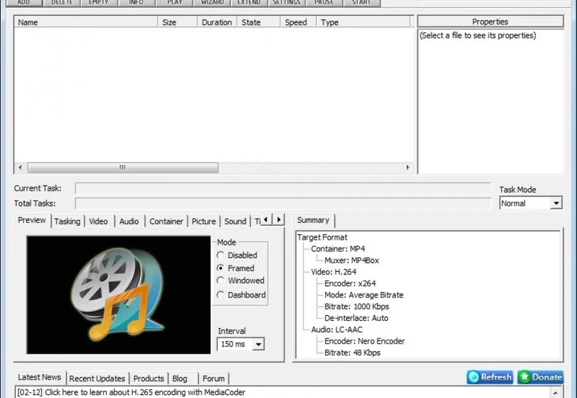Select Target Format tree root
This screenshot has width=577, height=398.
click(x=322, y=237)
